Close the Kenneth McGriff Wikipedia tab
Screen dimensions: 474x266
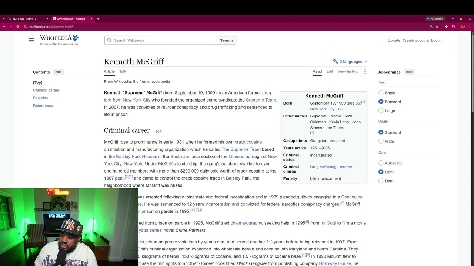coord(91,19)
